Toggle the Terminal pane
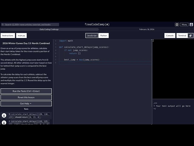 [182, 36]
